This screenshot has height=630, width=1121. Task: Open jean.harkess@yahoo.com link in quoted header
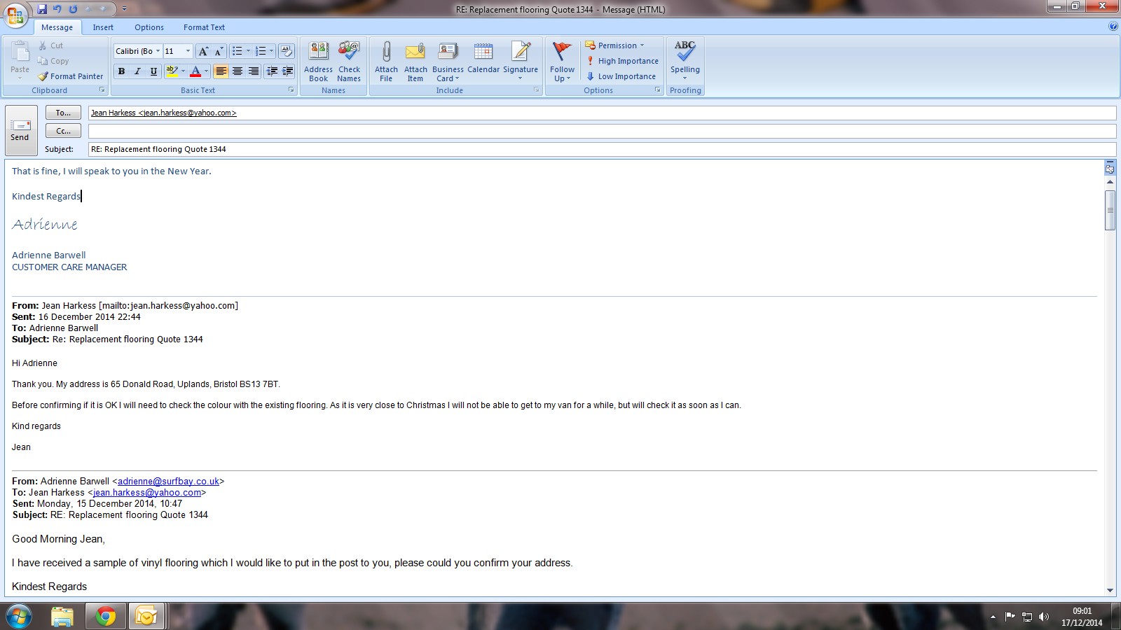click(147, 493)
